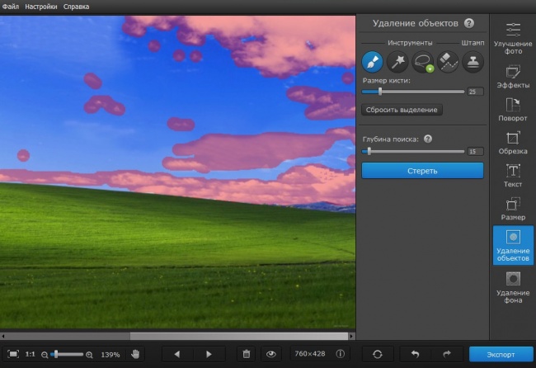The width and height of the screenshot is (536, 368).
Task: Select the Stamp tool
Action: [473, 62]
